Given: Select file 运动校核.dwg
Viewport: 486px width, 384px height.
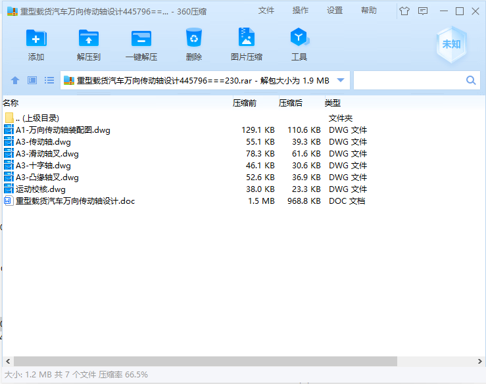Looking at the screenshot, I should 41,189.
